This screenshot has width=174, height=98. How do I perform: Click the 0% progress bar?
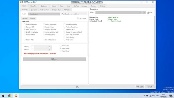(77, 87)
